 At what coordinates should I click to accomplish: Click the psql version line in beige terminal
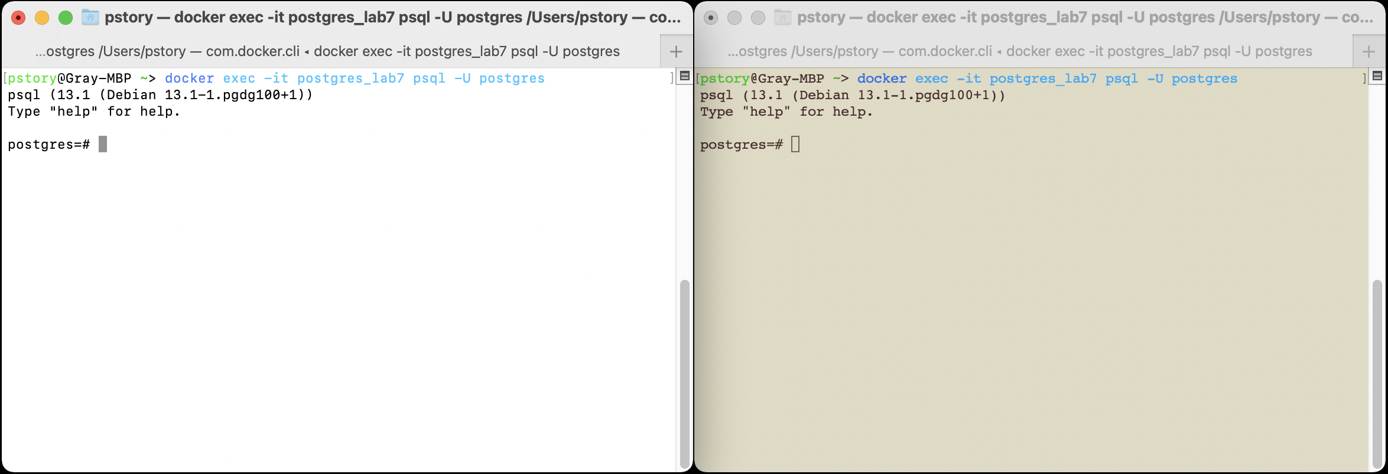[x=852, y=95]
